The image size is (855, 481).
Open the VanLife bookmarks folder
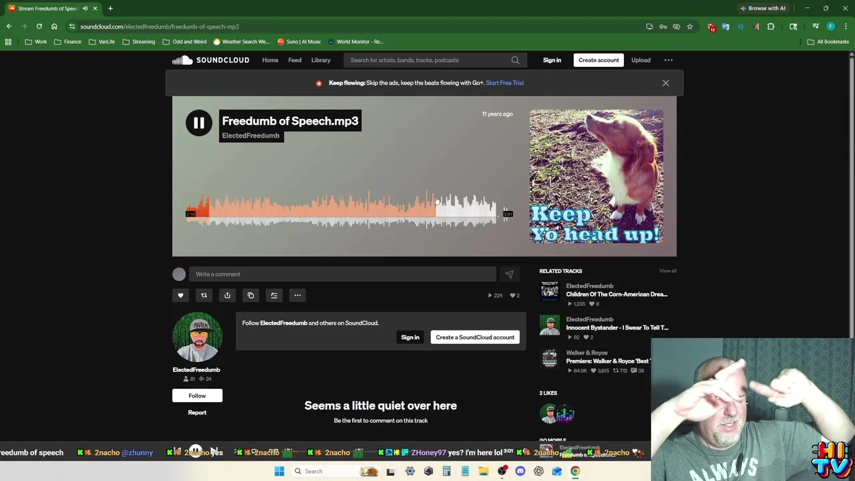[102, 41]
